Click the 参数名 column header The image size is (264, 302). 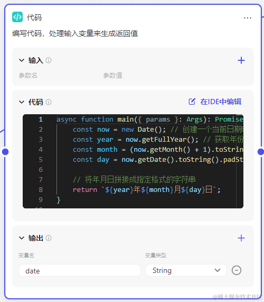[28, 75]
